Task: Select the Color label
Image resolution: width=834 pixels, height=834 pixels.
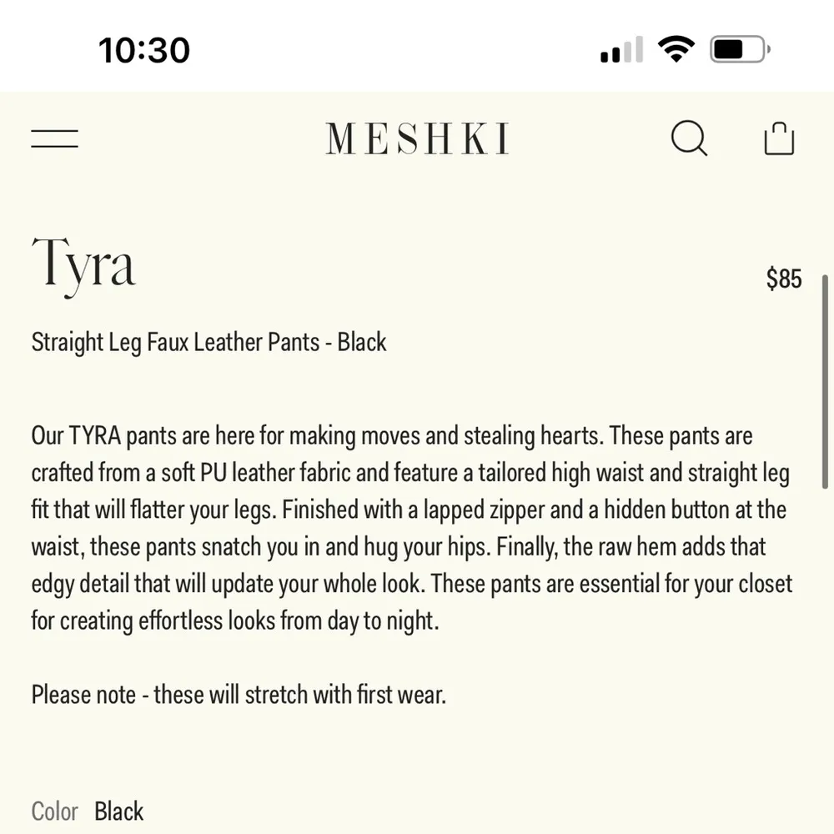Action: [54, 811]
